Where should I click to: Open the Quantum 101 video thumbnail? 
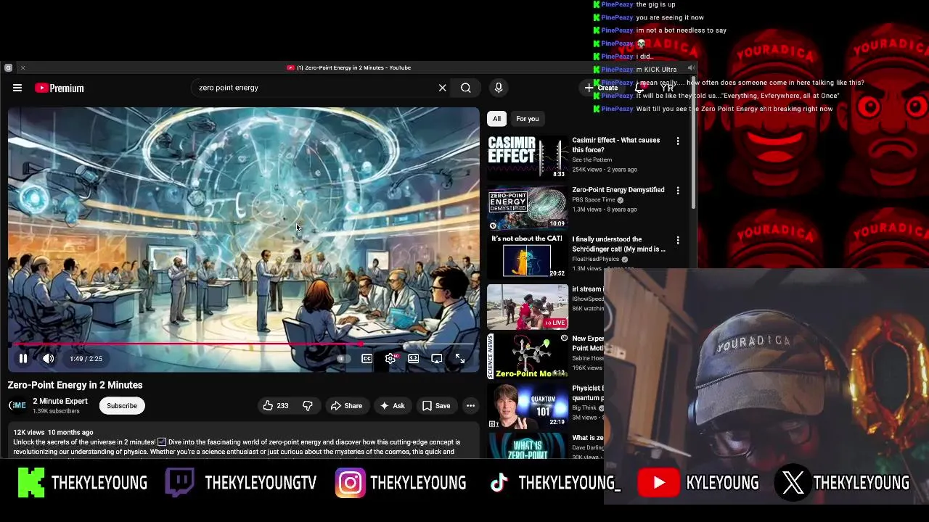528,405
